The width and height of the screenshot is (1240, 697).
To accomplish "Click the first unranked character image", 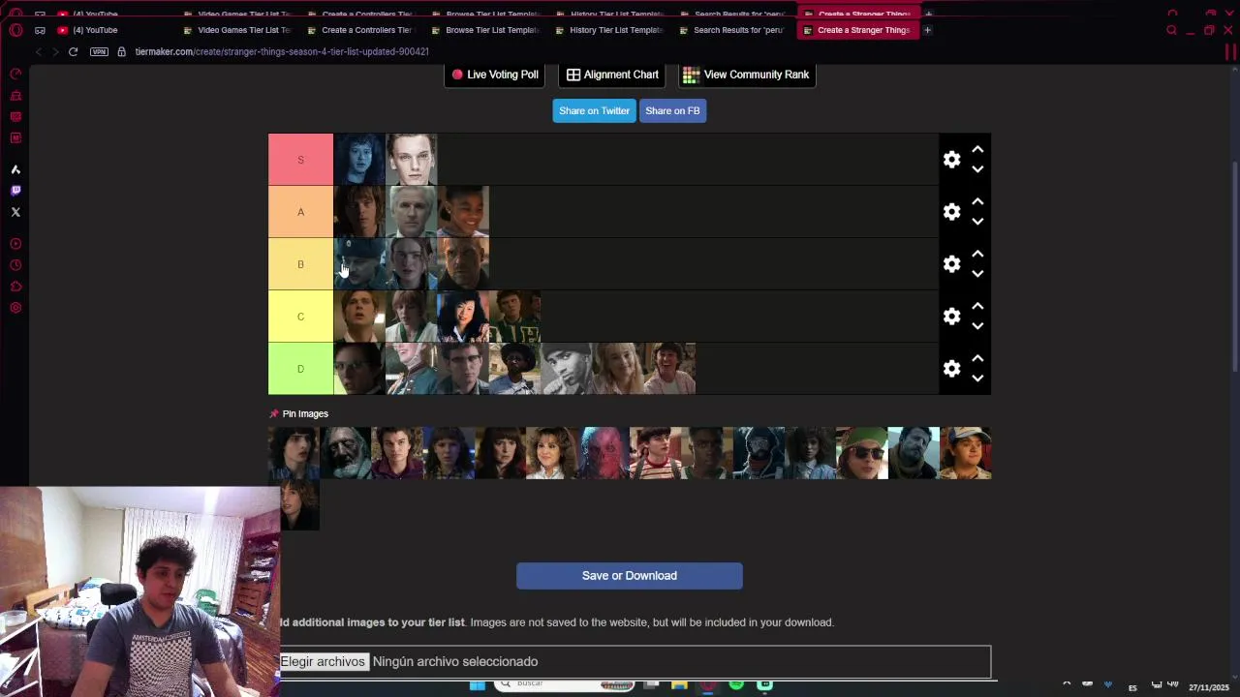I will tap(294, 453).
